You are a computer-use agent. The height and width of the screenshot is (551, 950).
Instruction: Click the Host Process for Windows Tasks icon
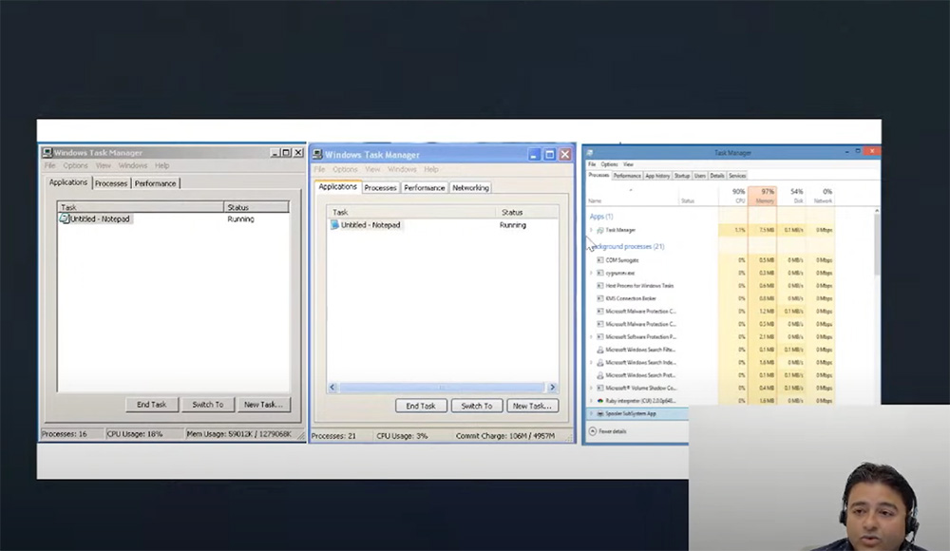600,286
